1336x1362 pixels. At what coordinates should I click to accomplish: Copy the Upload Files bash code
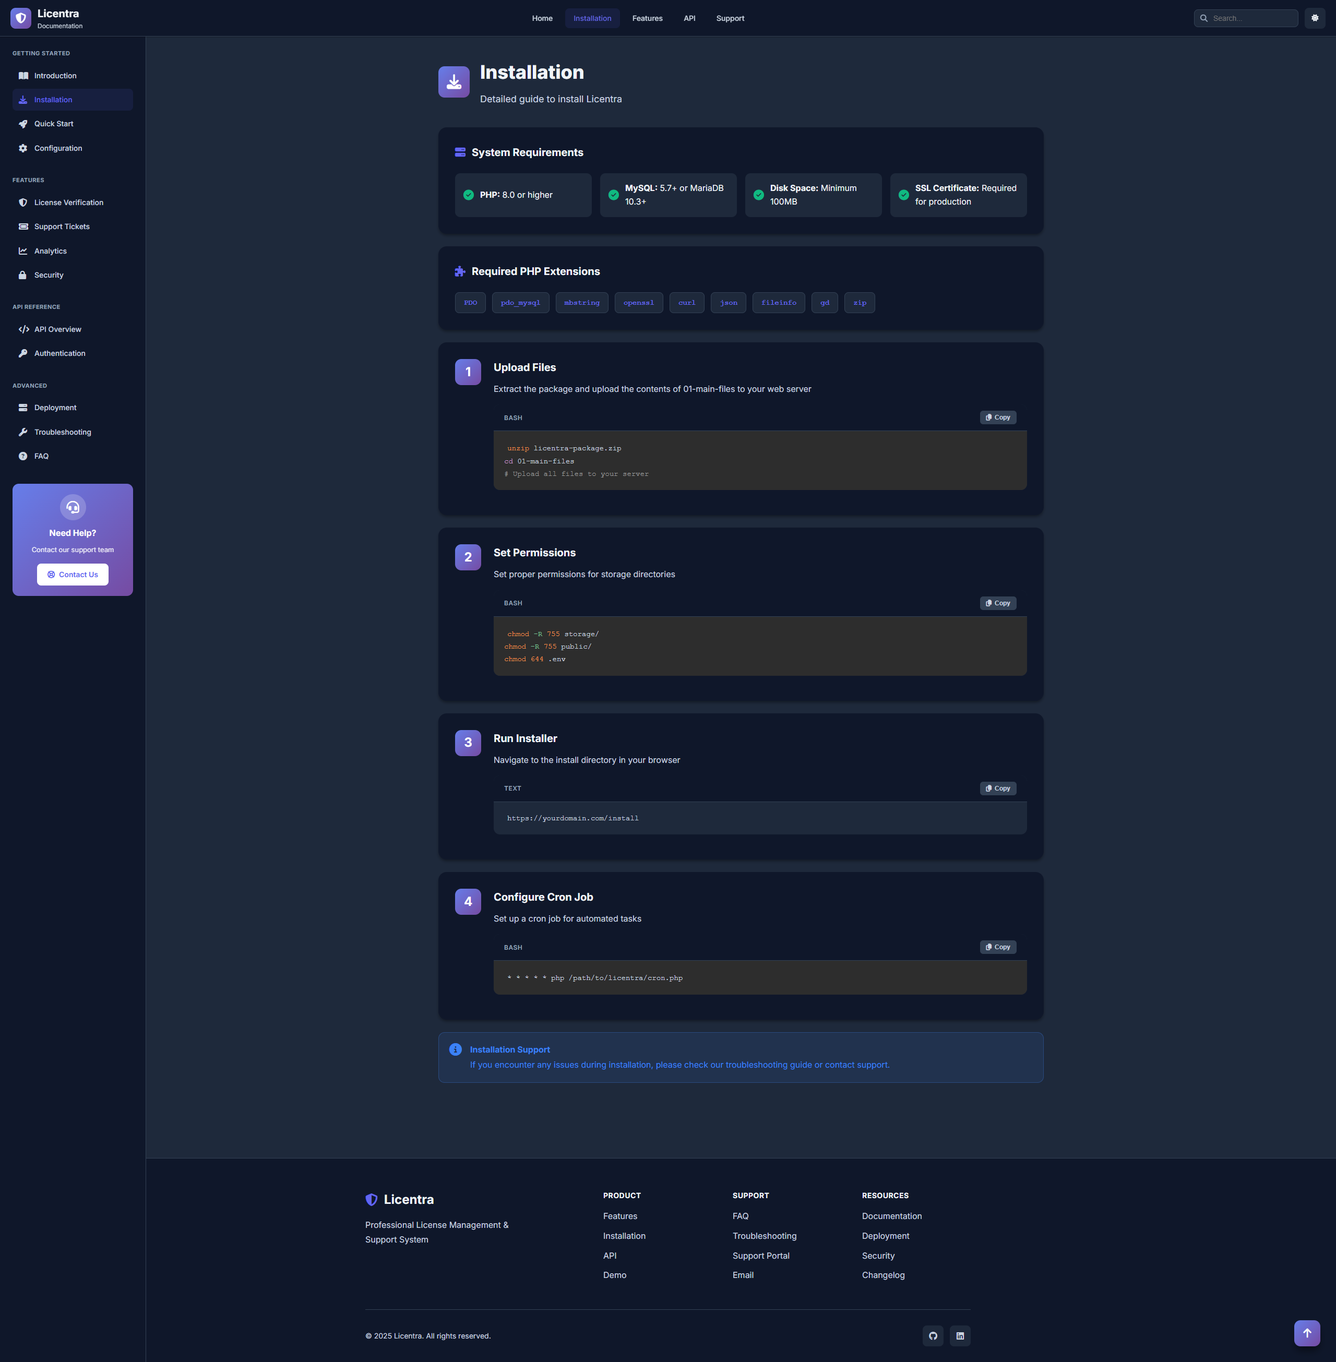click(997, 417)
